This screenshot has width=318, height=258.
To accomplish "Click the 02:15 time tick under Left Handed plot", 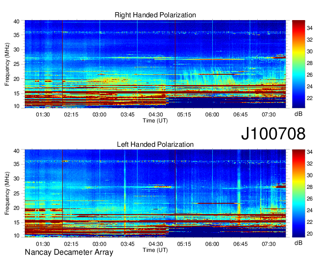I will point(71,244).
